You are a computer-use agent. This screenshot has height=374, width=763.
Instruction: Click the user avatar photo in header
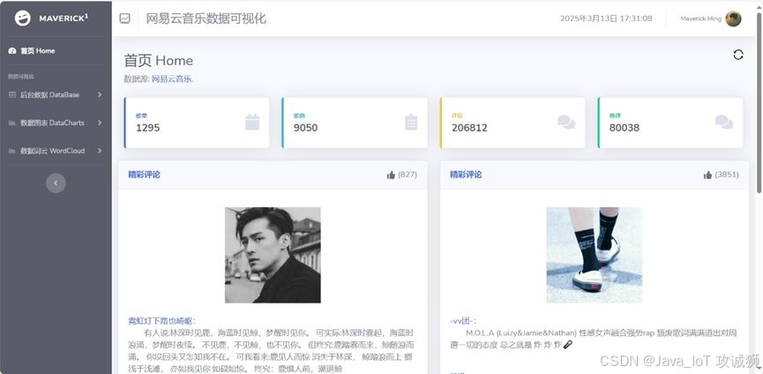tap(733, 19)
